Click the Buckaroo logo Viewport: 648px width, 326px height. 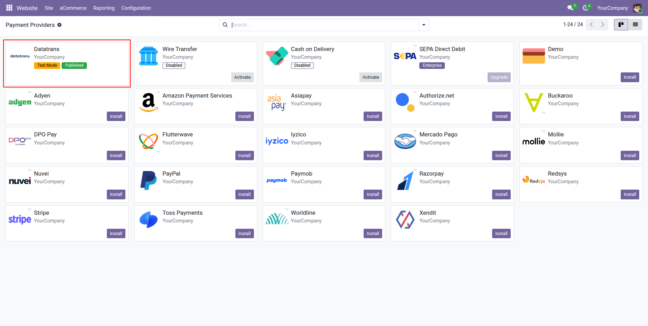[533, 102]
